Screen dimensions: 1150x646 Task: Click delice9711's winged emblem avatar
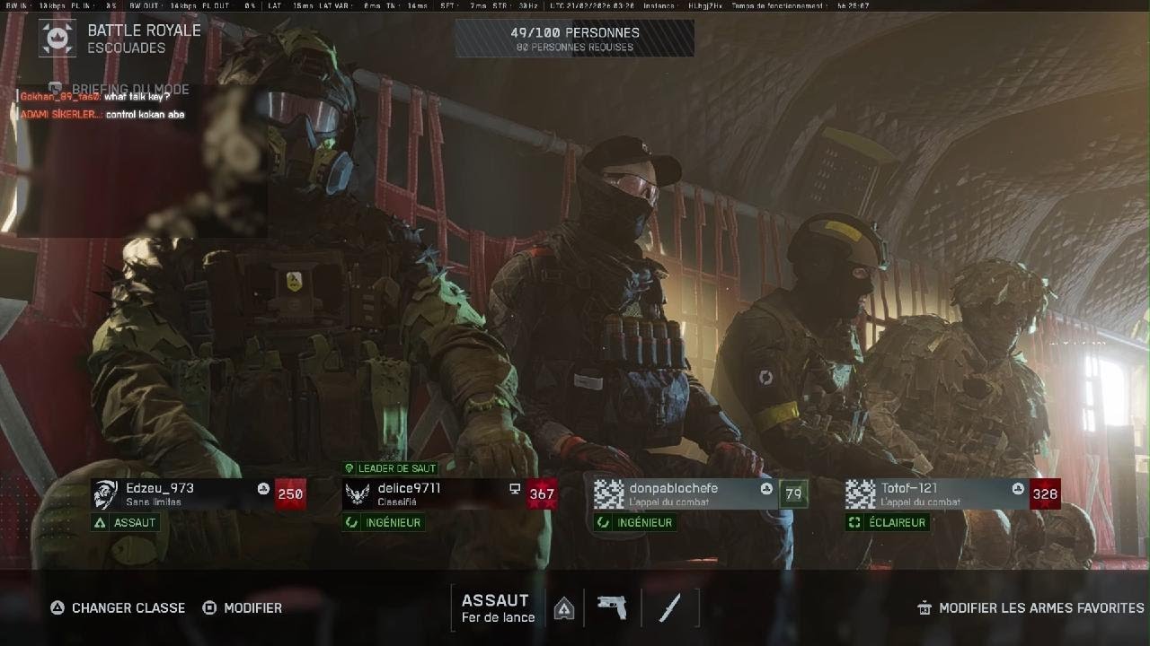pos(358,493)
